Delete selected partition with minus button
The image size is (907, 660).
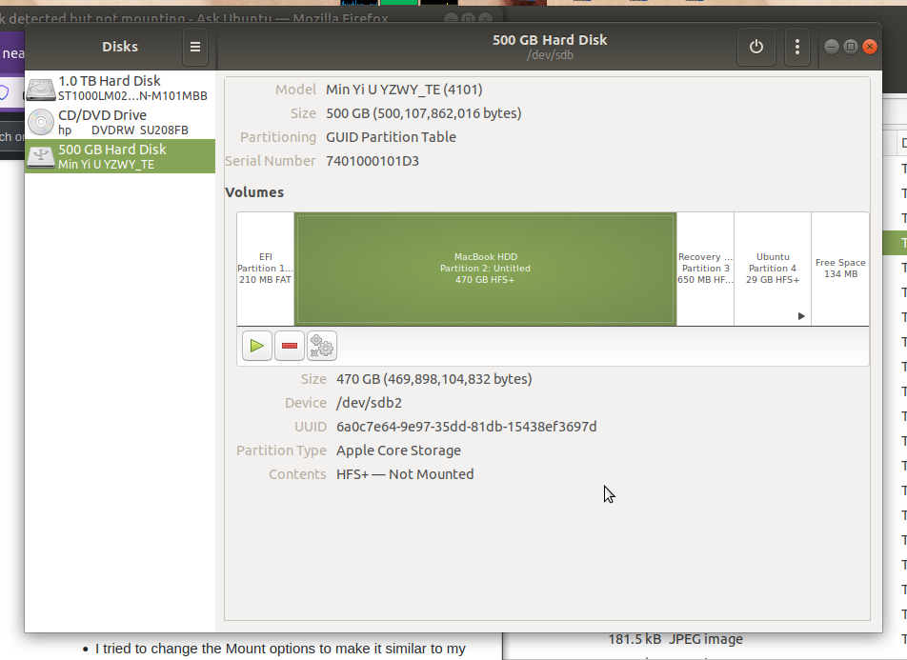click(290, 346)
